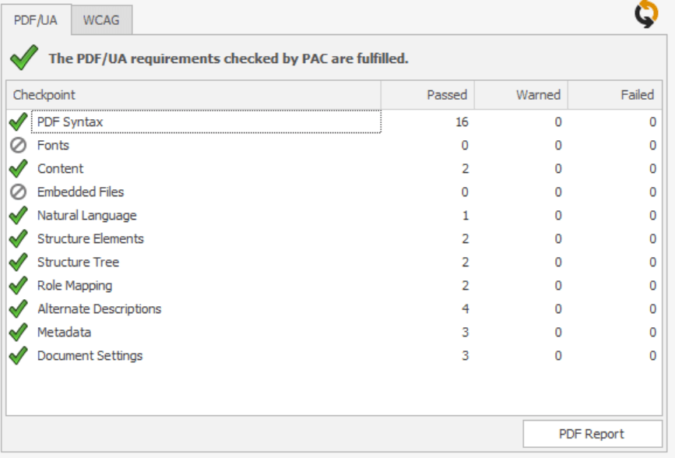Click the Failed column header
This screenshot has height=458, width=675.
[615, 95]
